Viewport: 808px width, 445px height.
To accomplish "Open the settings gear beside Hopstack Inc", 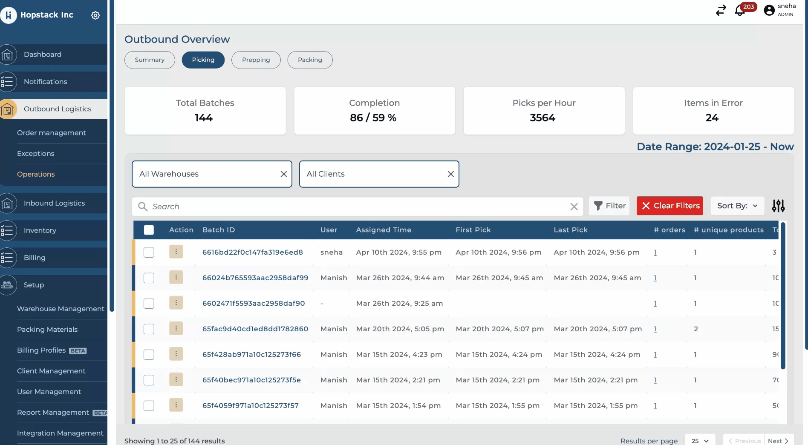I will (95, 15).
